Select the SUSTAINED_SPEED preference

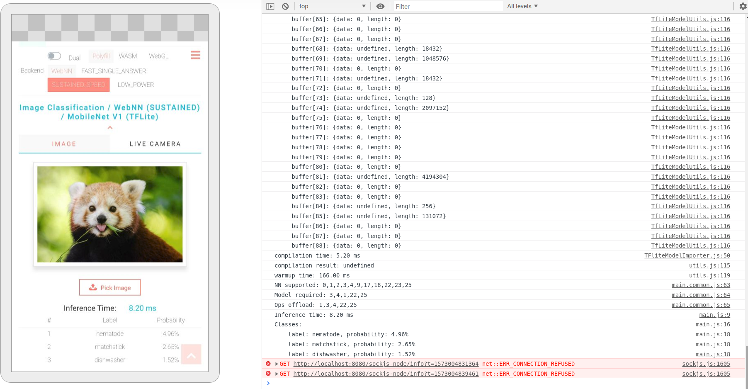click(x=78, y=85)
